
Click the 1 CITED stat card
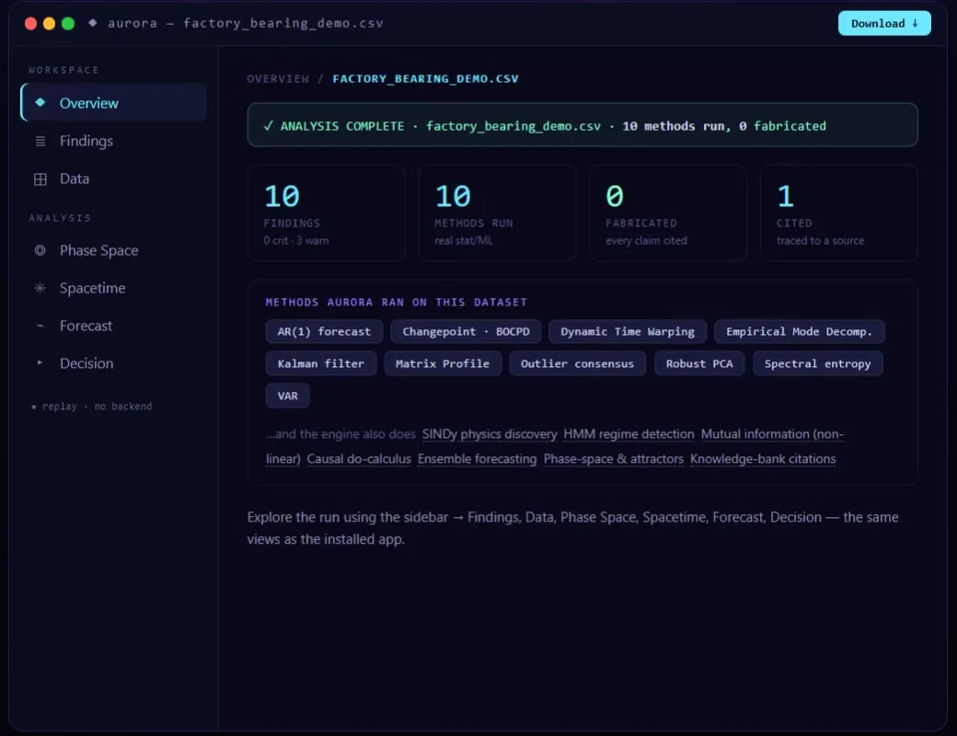(839, 213)
